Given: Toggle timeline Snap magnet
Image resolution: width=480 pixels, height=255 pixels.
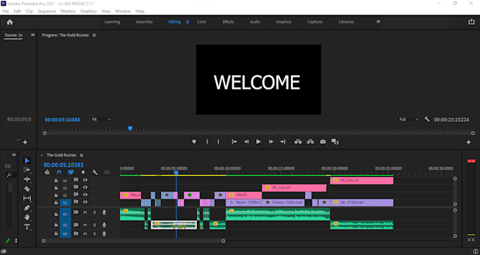Looking at the screenshot, I should click(59, 173).
